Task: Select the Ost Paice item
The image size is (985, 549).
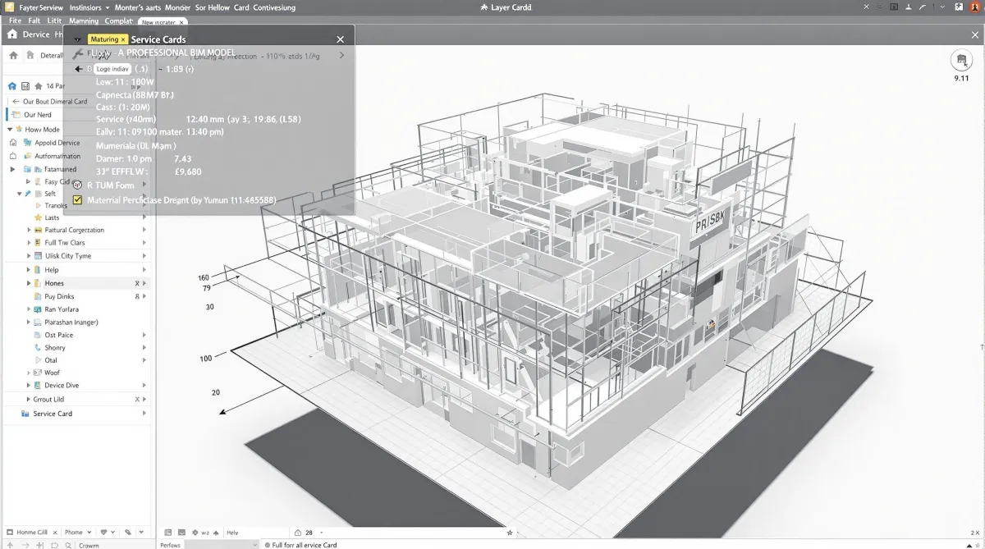Action: (58, 335)
